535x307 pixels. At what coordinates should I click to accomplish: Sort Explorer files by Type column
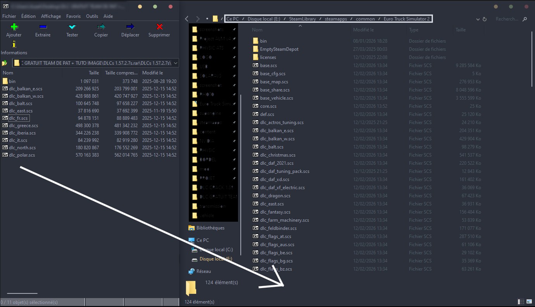point(414,29)
